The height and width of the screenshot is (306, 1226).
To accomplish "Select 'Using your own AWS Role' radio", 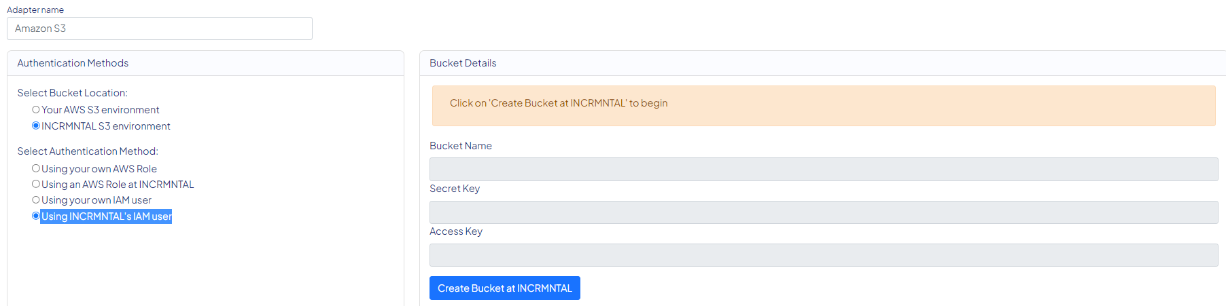I will (36, 168).
